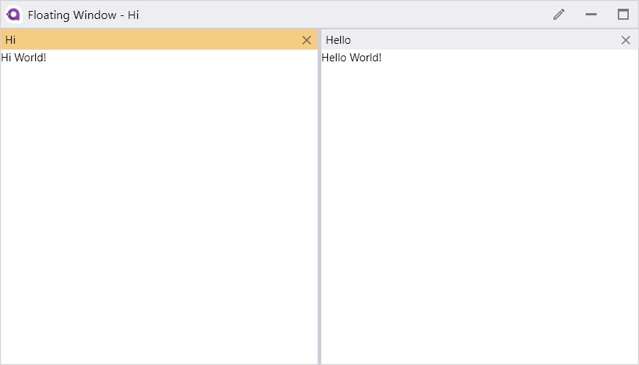This screenshot has width=639, height=365.
Task: Click blank header space left of Hello's X
Action: click(485, 40)
